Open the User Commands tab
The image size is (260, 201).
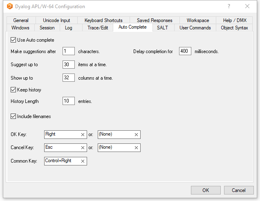(195, 28)
